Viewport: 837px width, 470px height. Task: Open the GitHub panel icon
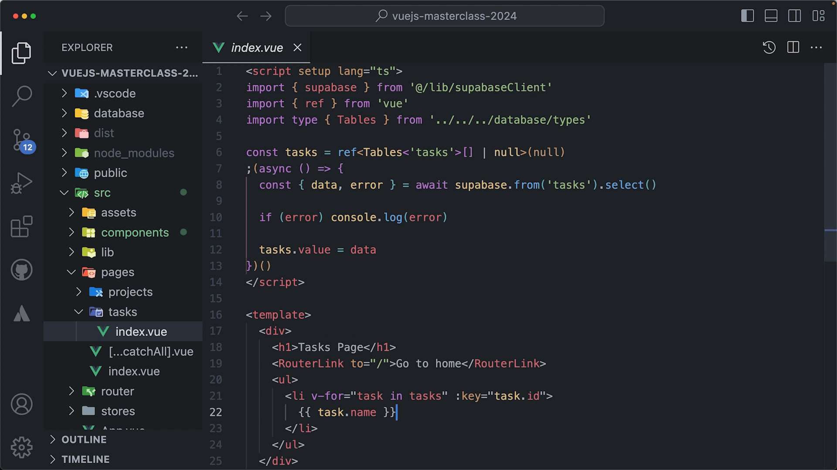tap(21, 270)
